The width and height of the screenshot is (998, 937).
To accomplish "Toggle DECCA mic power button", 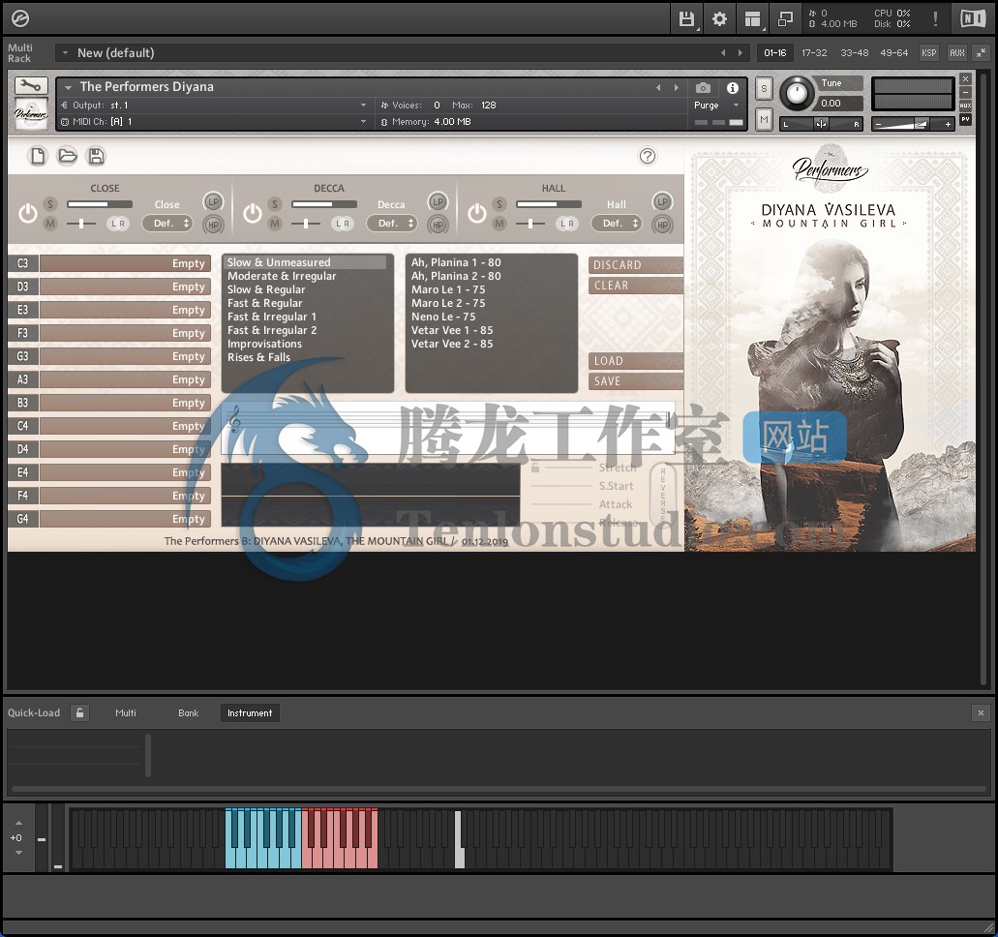I will point(252,213).
